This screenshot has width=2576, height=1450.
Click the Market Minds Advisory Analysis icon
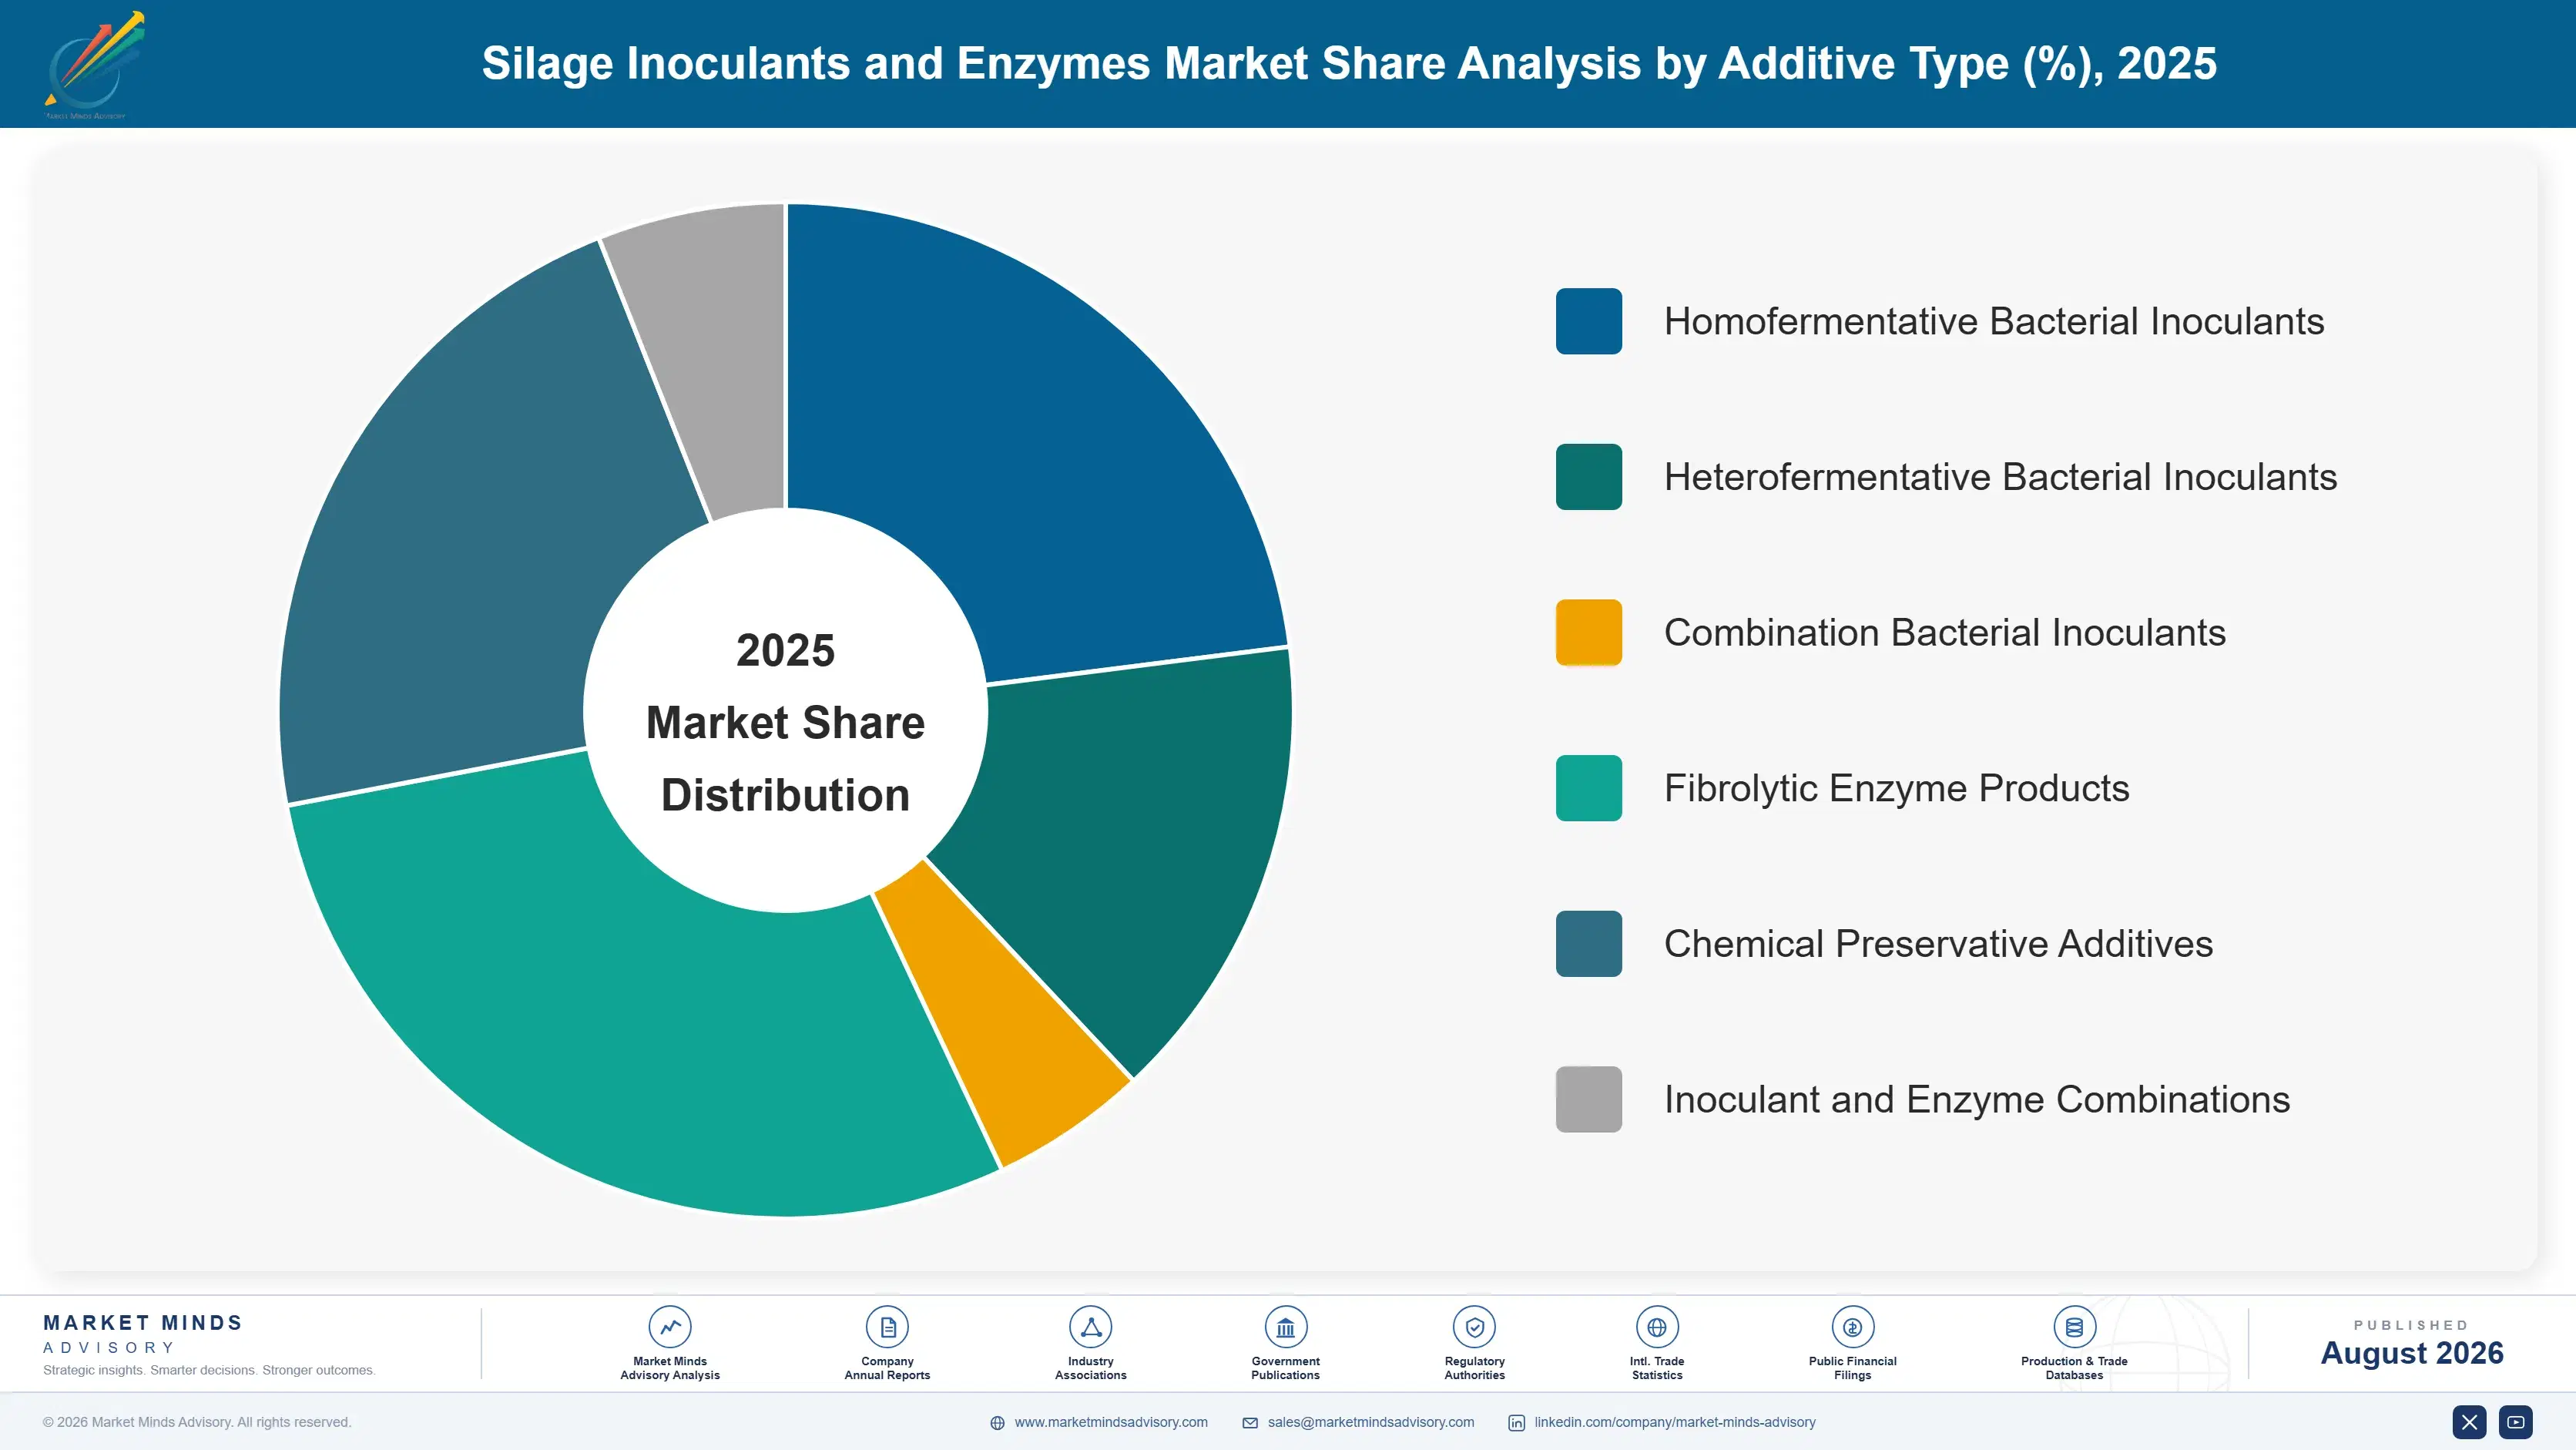(669, 1327)
